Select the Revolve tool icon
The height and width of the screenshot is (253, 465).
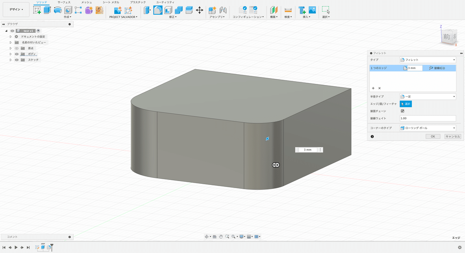pos(58,10)
